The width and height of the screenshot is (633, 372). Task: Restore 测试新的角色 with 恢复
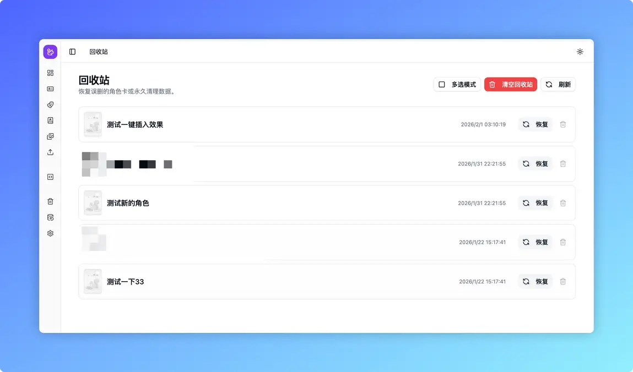(535, 203)
